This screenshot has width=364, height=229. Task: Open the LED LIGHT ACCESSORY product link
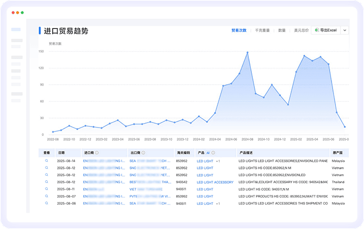[x=215, y=182]
